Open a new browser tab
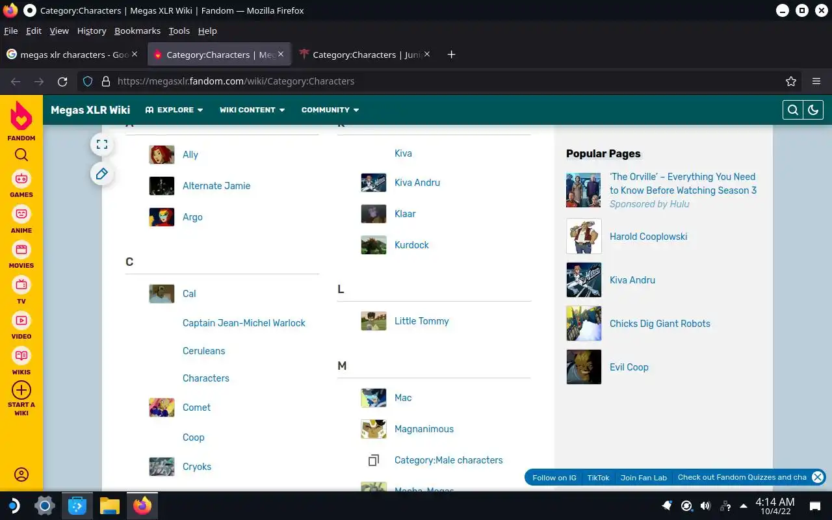 tap(451, 55)
